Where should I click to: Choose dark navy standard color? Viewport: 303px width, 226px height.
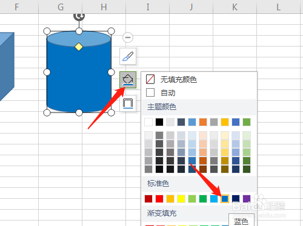236,199
